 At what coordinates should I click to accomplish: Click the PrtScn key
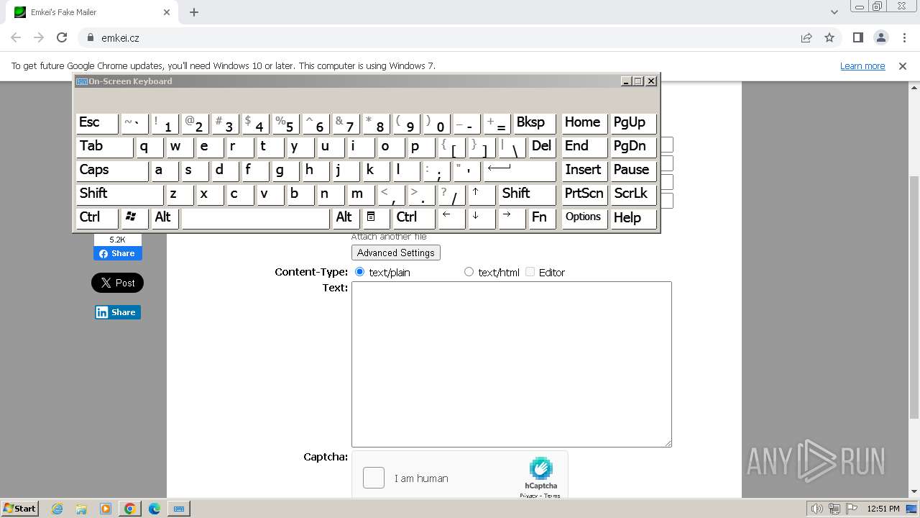tap(584, 194)
